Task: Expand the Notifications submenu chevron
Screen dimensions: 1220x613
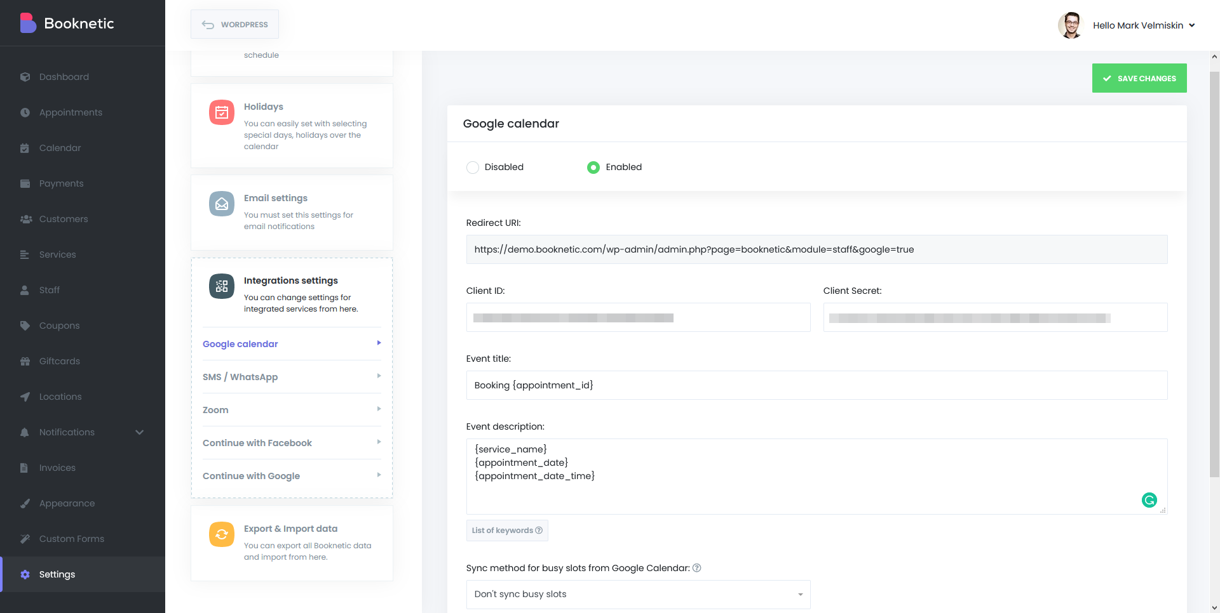Action: click(x=140, y=432)
